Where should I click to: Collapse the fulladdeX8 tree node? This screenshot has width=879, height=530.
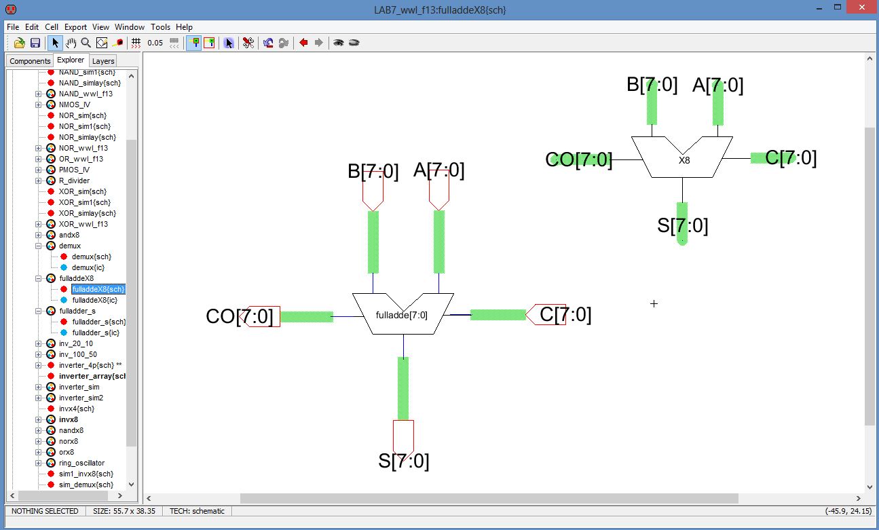tap(39, 278)
